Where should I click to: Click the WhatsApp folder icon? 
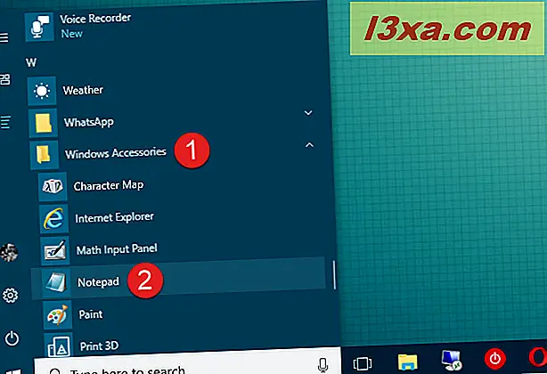point(44,123)
